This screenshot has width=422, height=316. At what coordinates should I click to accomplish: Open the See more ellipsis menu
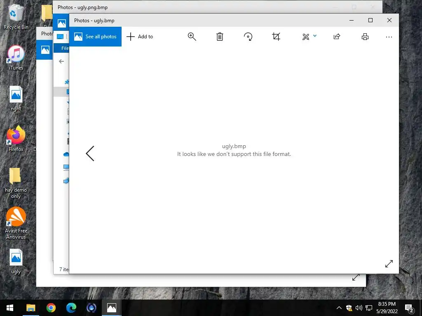pyautogui.click(x=389, y=37)
